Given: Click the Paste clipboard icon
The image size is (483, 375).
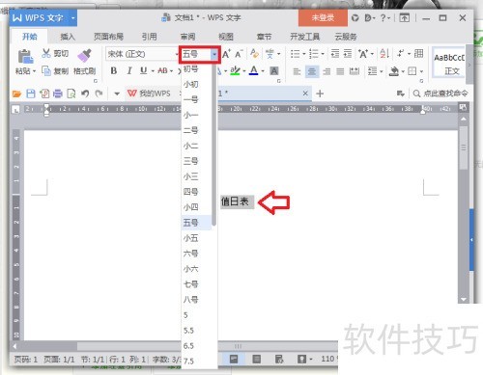Looking at the screenshot, I should point(25,56).
